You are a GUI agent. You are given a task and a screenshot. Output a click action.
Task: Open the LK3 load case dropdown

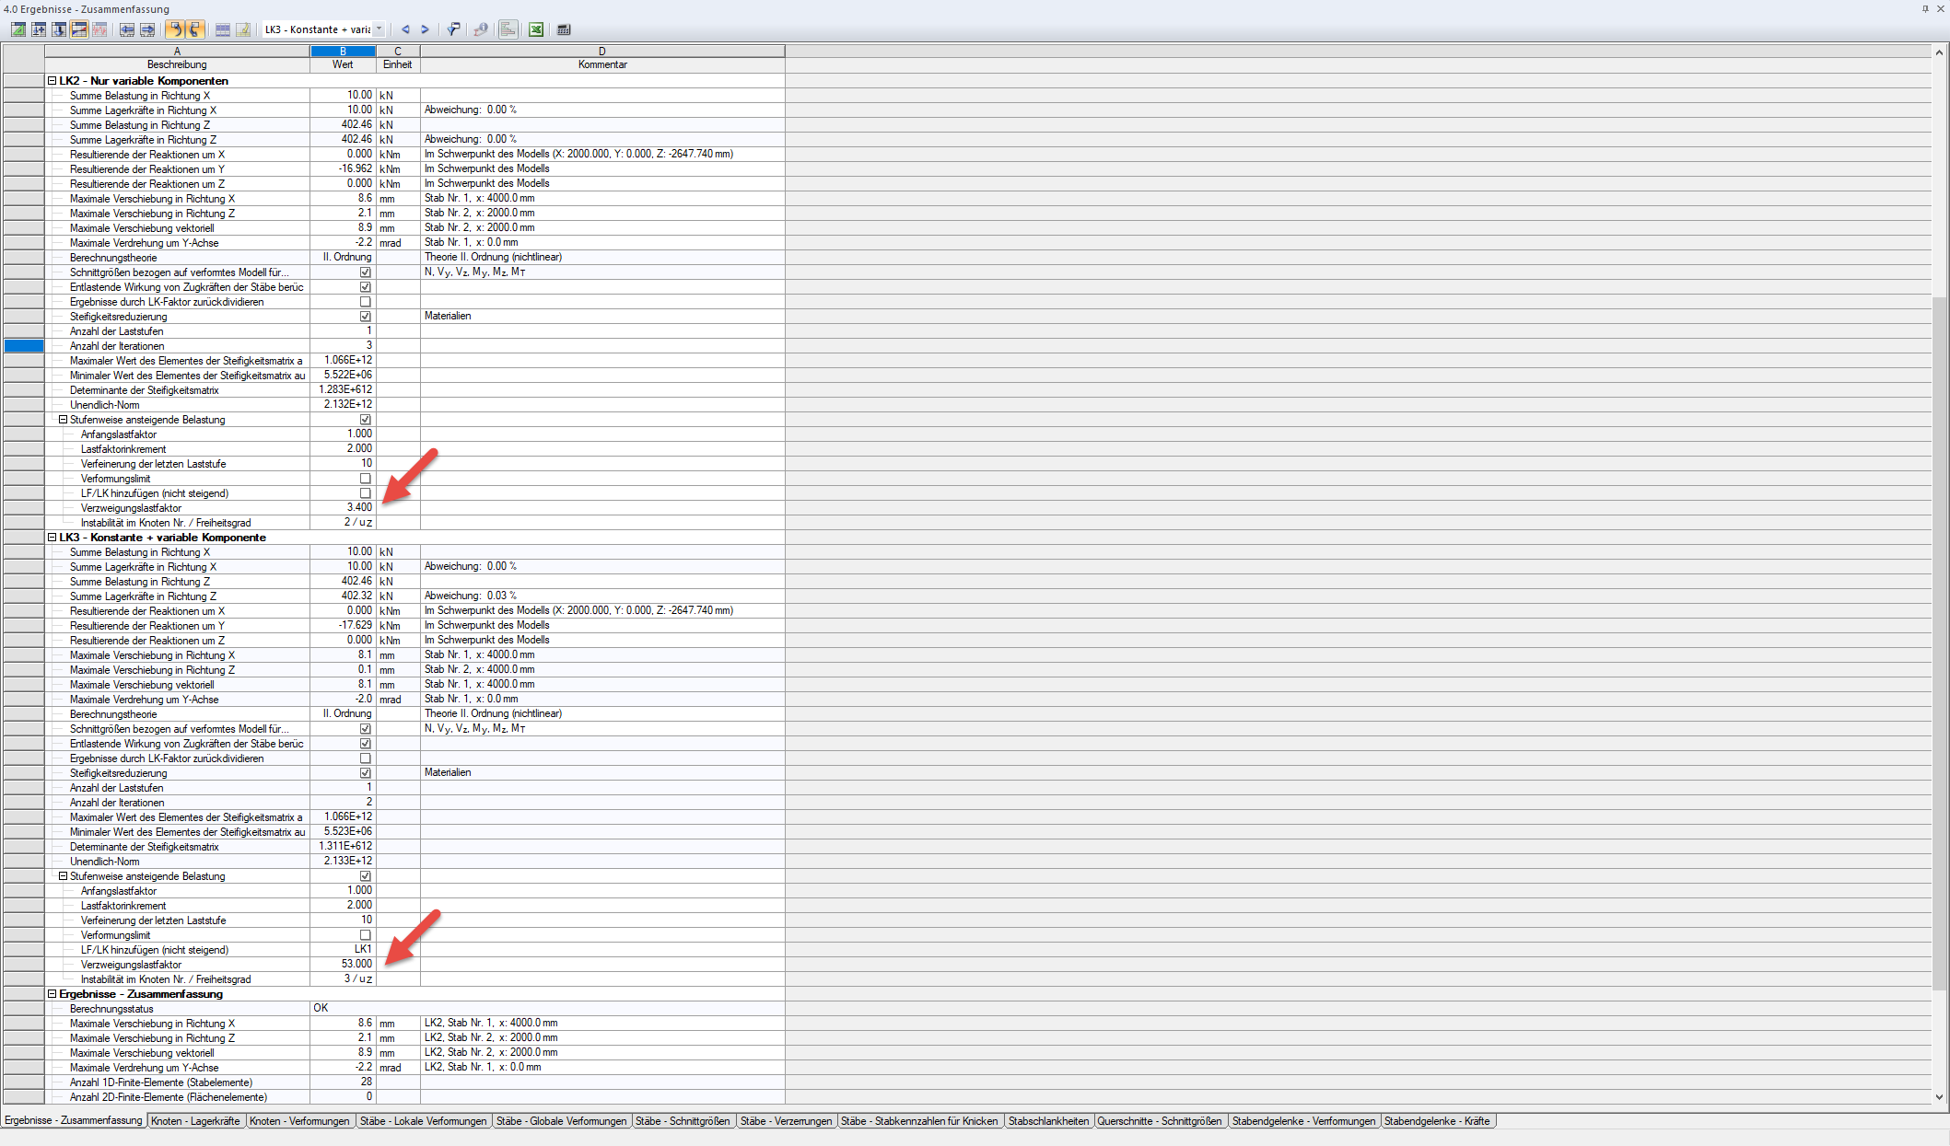coord(379,29)
